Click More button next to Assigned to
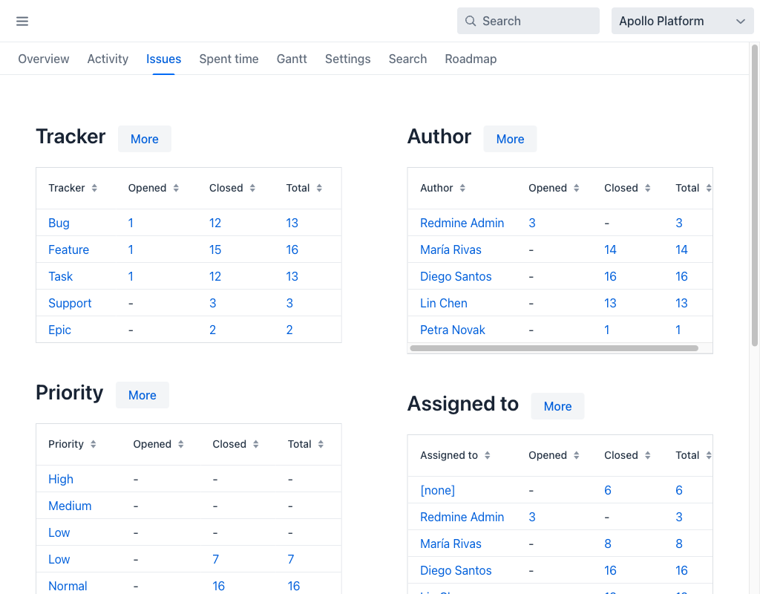760x594 pixels. 557,406
